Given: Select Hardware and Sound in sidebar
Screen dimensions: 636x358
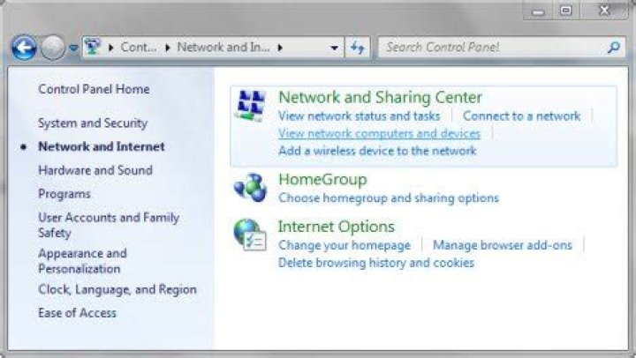Looking at the screenshot, I should 95,170.
